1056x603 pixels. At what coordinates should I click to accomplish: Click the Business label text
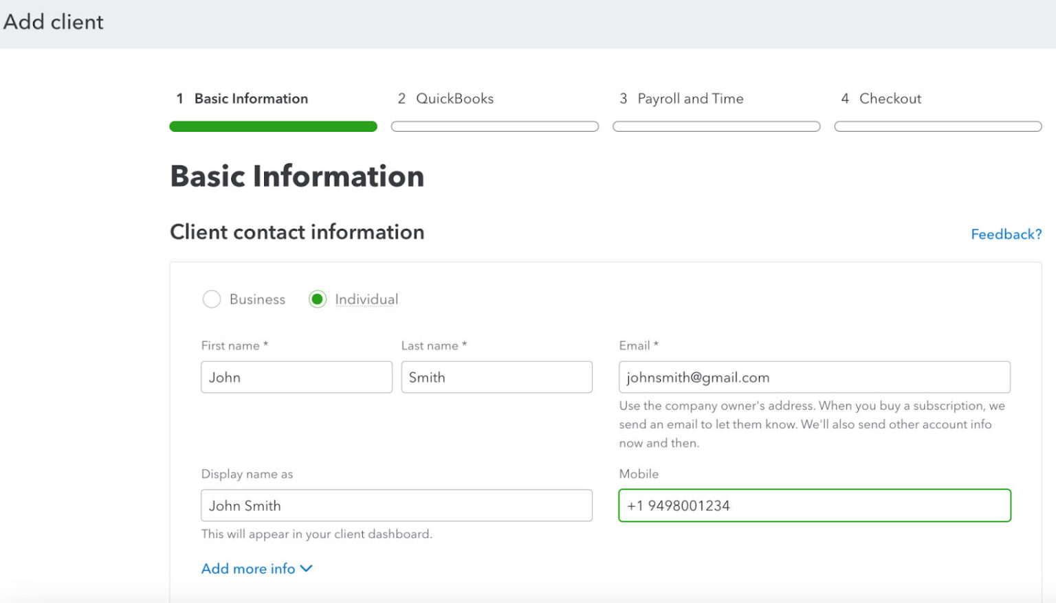coord(257,299)
